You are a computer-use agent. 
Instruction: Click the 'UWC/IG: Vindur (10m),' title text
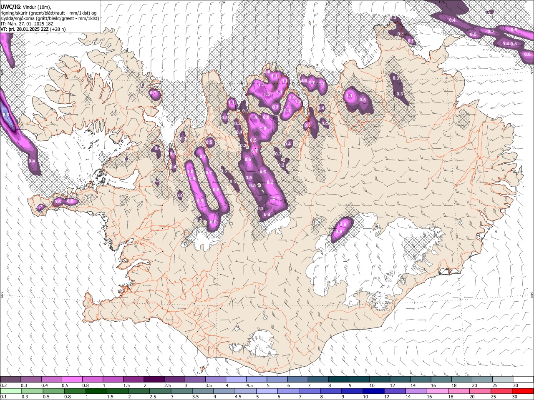[26, 7]
